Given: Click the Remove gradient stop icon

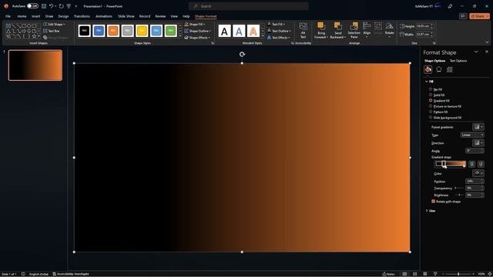Looking at the screenshot, I should [481, 164].
